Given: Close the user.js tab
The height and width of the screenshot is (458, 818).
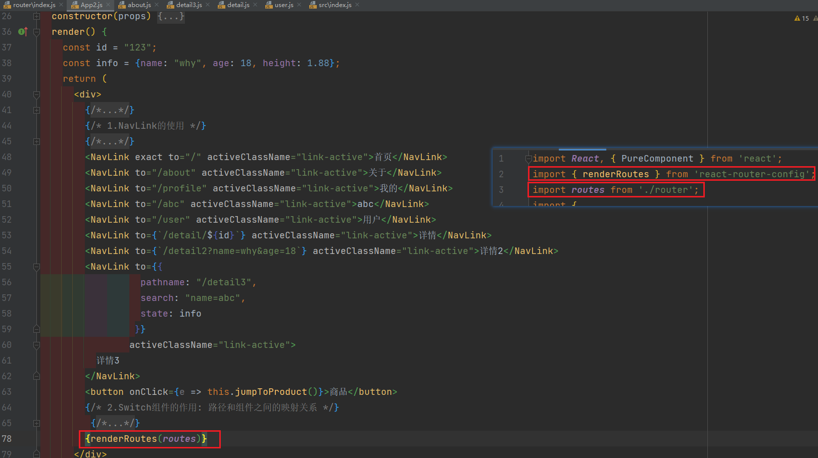Looking at the screenshot, I should point(299,5).
